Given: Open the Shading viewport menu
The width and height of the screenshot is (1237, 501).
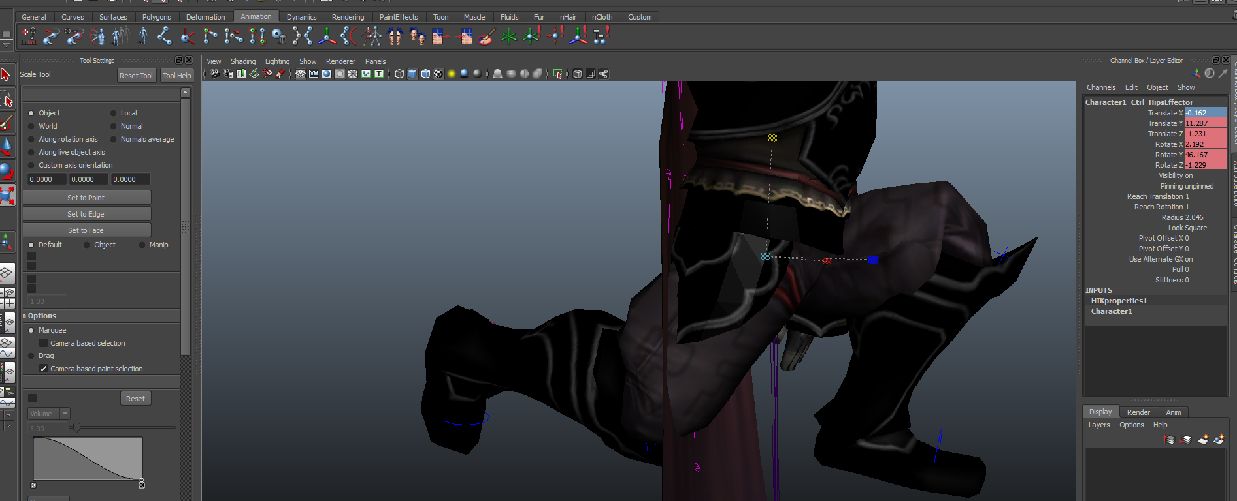Looking at the screenshot, I should [243, 61].
